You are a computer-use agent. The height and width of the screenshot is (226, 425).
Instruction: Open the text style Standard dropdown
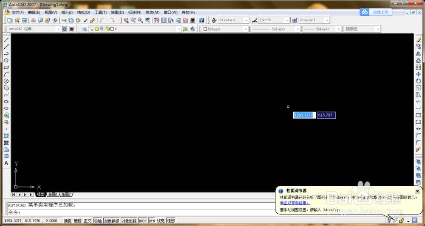click(246, 20)
